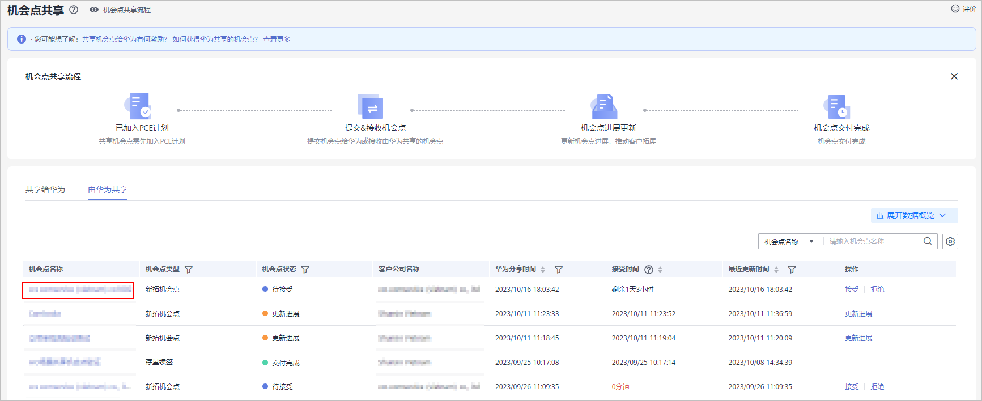Open the 机会点名称 search type dropdown
This screenshot has height=401, width=982.
tap(789, 242)
